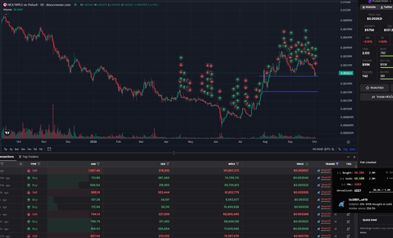Click the HEX/WPLS on PulseX chart title
The image size is (393, 238).
pyautogui.click(x=39, y=5)
